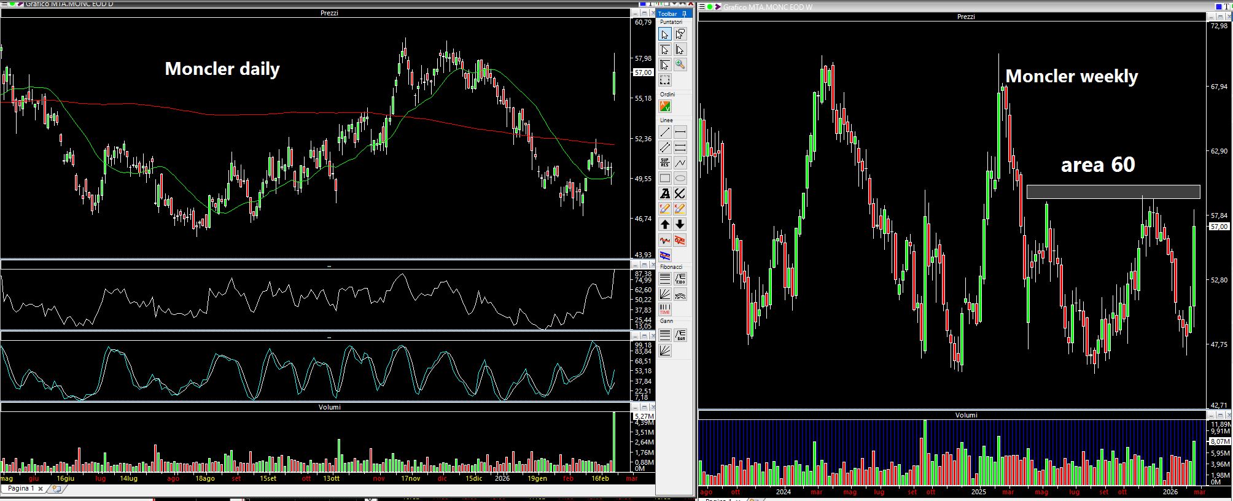Pick the text annotation tool
The image size is (1233, 501).
tap(665, 193)
